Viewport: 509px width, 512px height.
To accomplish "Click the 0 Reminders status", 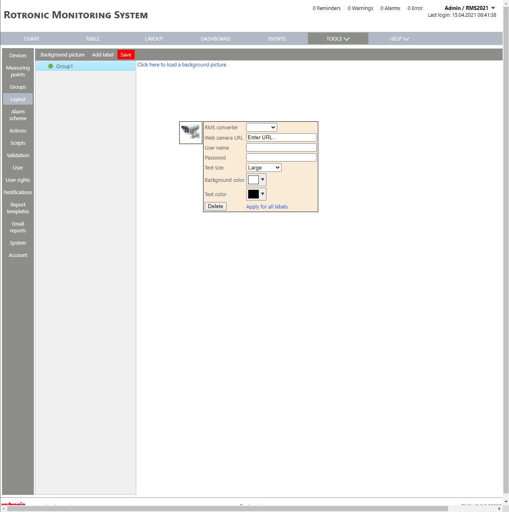I will pyautogui.click(x=327, y=8).
